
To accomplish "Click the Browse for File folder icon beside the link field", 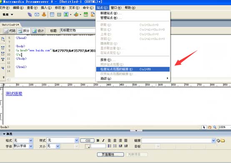I will 223,141.
